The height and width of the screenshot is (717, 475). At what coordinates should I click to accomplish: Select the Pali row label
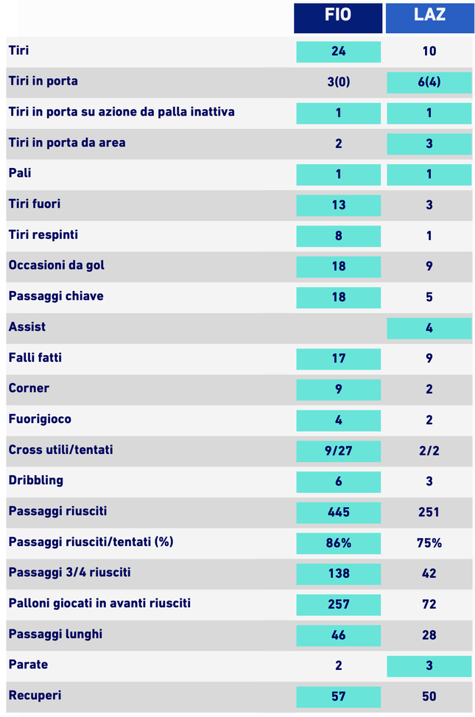click(20, 173)
